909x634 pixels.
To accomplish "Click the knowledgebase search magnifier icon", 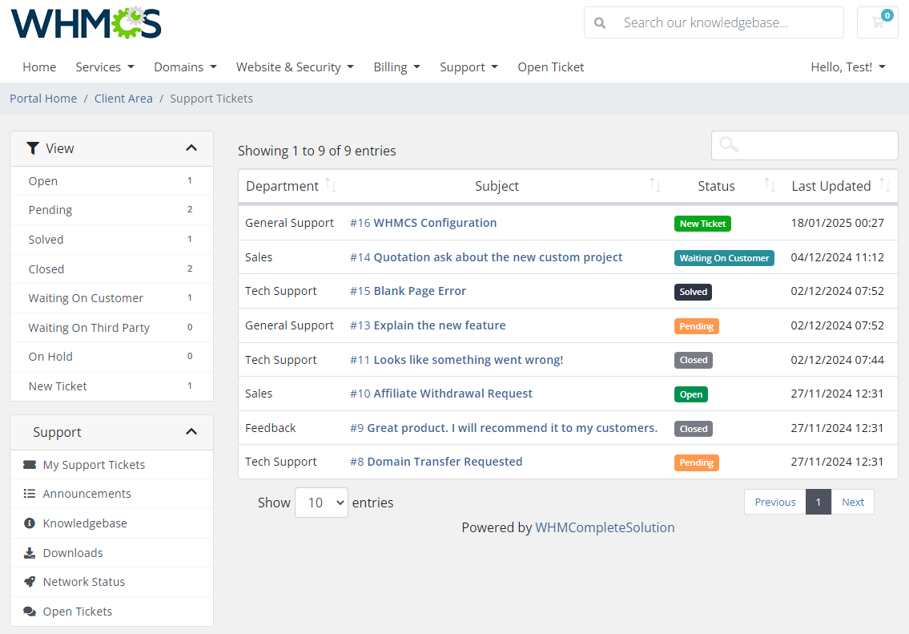I will (x=600, y=22).
